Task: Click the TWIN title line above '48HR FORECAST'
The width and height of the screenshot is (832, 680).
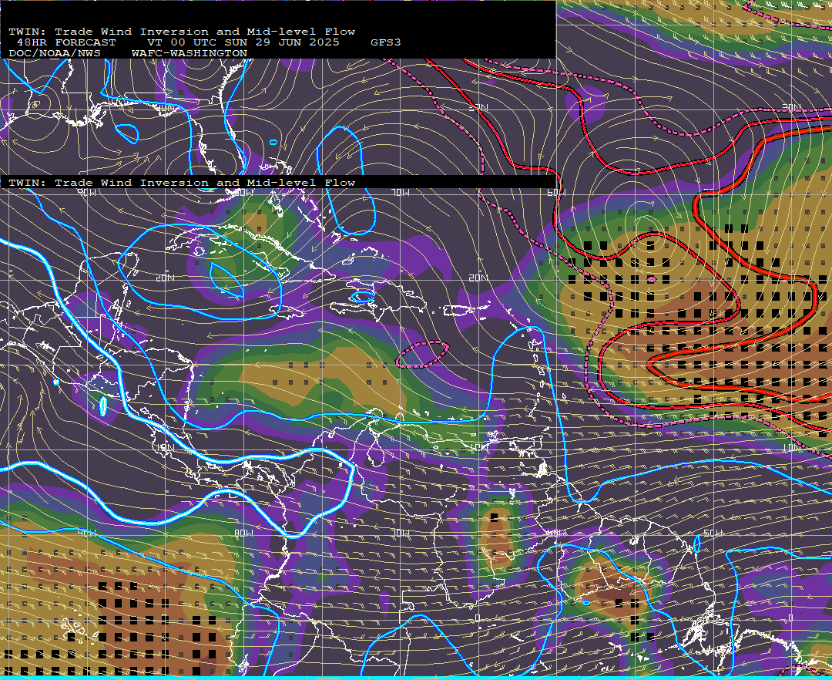Action: [182, 32]
